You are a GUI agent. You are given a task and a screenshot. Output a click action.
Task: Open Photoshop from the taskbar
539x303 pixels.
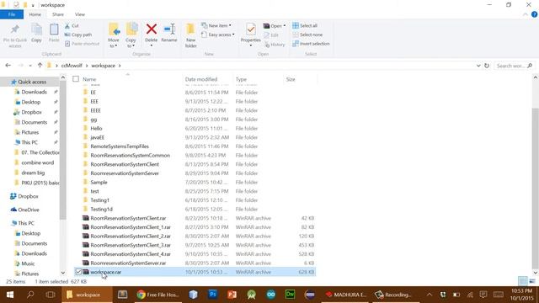tap(212, 295)
